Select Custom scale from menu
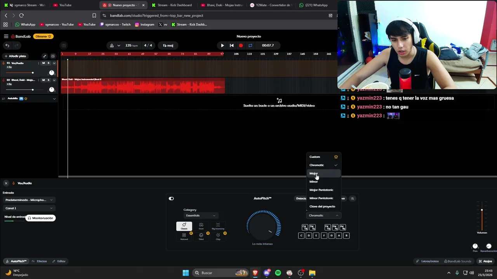Screen dimensions: 497x279 (x=323, y=157)
